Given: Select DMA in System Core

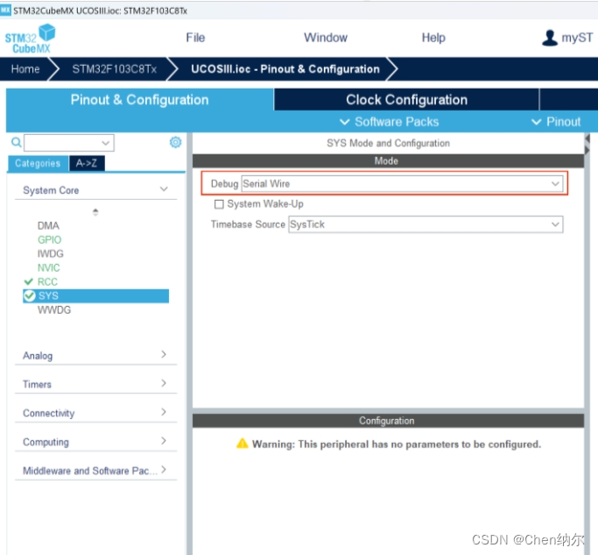Looking at the screenshot, I should (x=48, y=225).
